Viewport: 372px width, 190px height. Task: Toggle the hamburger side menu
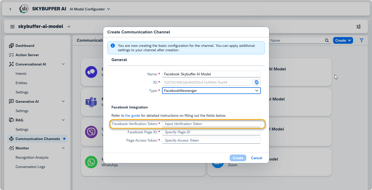point(12,27)
